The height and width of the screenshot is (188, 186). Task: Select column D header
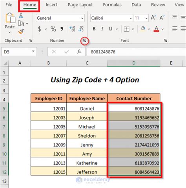click(x=134, y=63)
